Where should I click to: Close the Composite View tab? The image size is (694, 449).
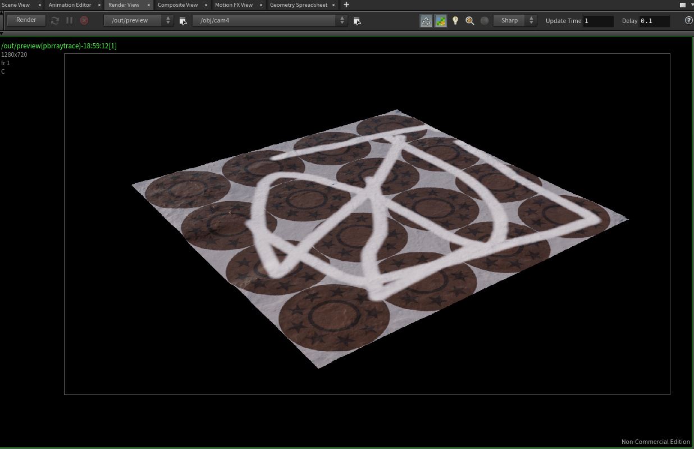pos(206,5)
